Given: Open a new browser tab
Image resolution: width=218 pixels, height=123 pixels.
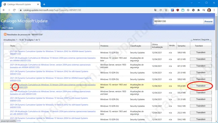Looking at the screenshot, I should tap(44, 4).
